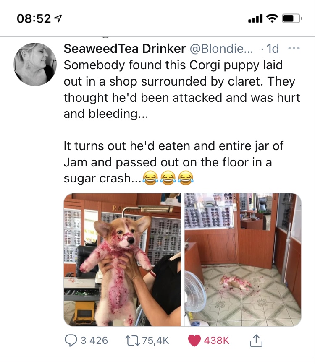315x364 pixels.
Task: Tap the 75,4K retweets count
Action: click(x=155, y=341)
